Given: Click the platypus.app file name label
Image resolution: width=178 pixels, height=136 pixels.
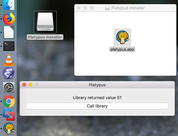Looking at the screenshot, I should (x=122, y=49).
